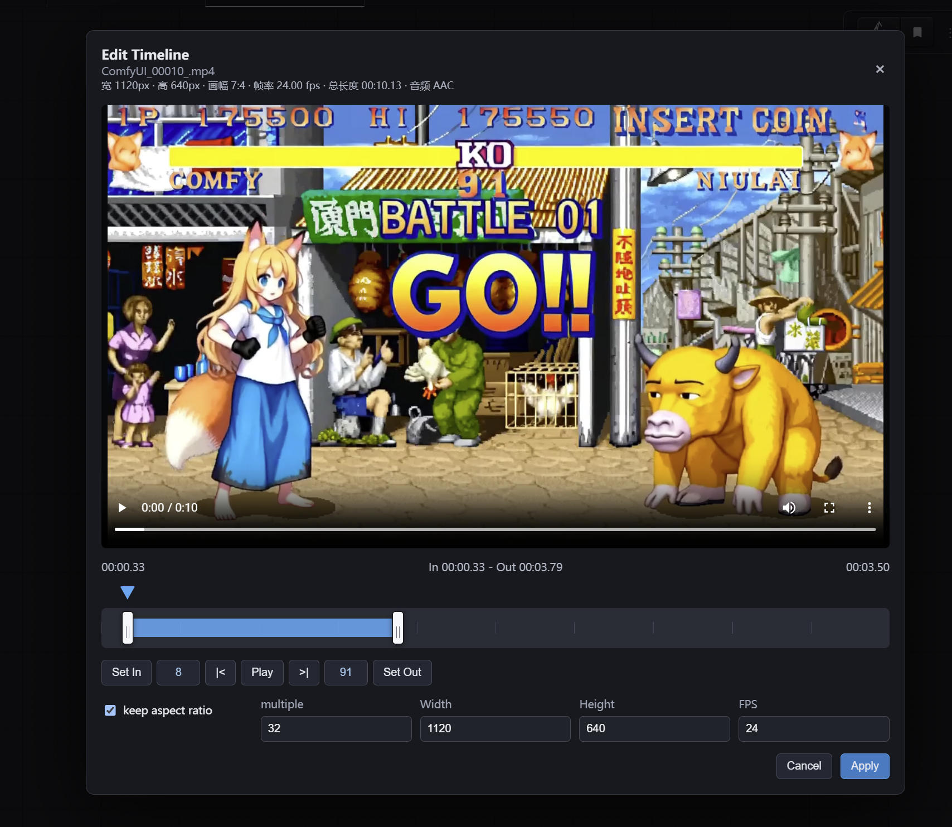Focus the out-frame field showing 91
The width and height of the screenshot is (952, 827).
pyautogui.click(x=346, y=673)
